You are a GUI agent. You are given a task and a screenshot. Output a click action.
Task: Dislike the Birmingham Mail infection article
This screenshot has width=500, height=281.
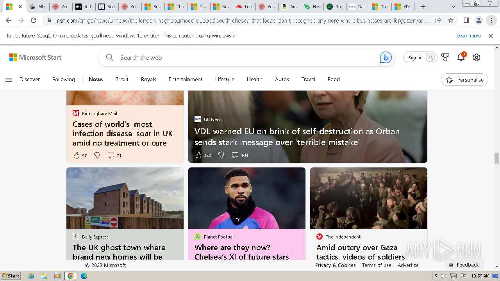tap(97, 155)
